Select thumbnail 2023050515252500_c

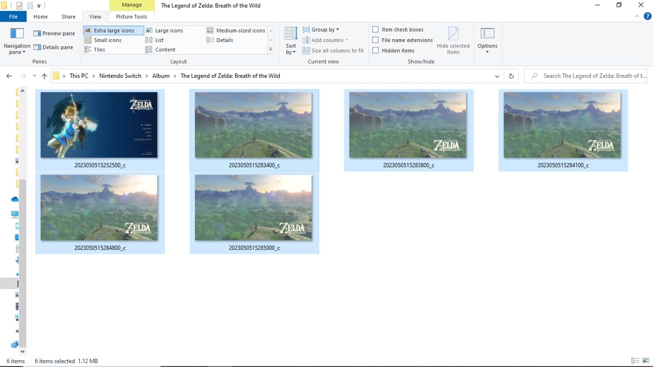(x=100, y=130)
